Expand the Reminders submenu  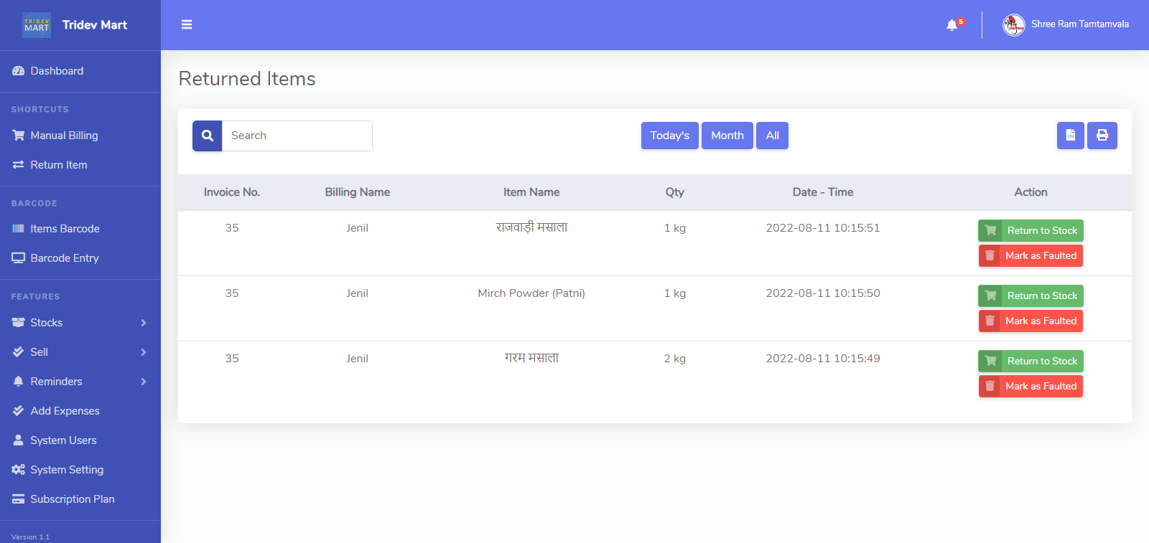coord(80,382)
